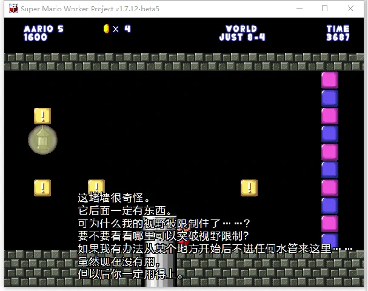Click the dialogue line '这堵墙很奇怪。'
368x291 pixels.
[114, 198]
